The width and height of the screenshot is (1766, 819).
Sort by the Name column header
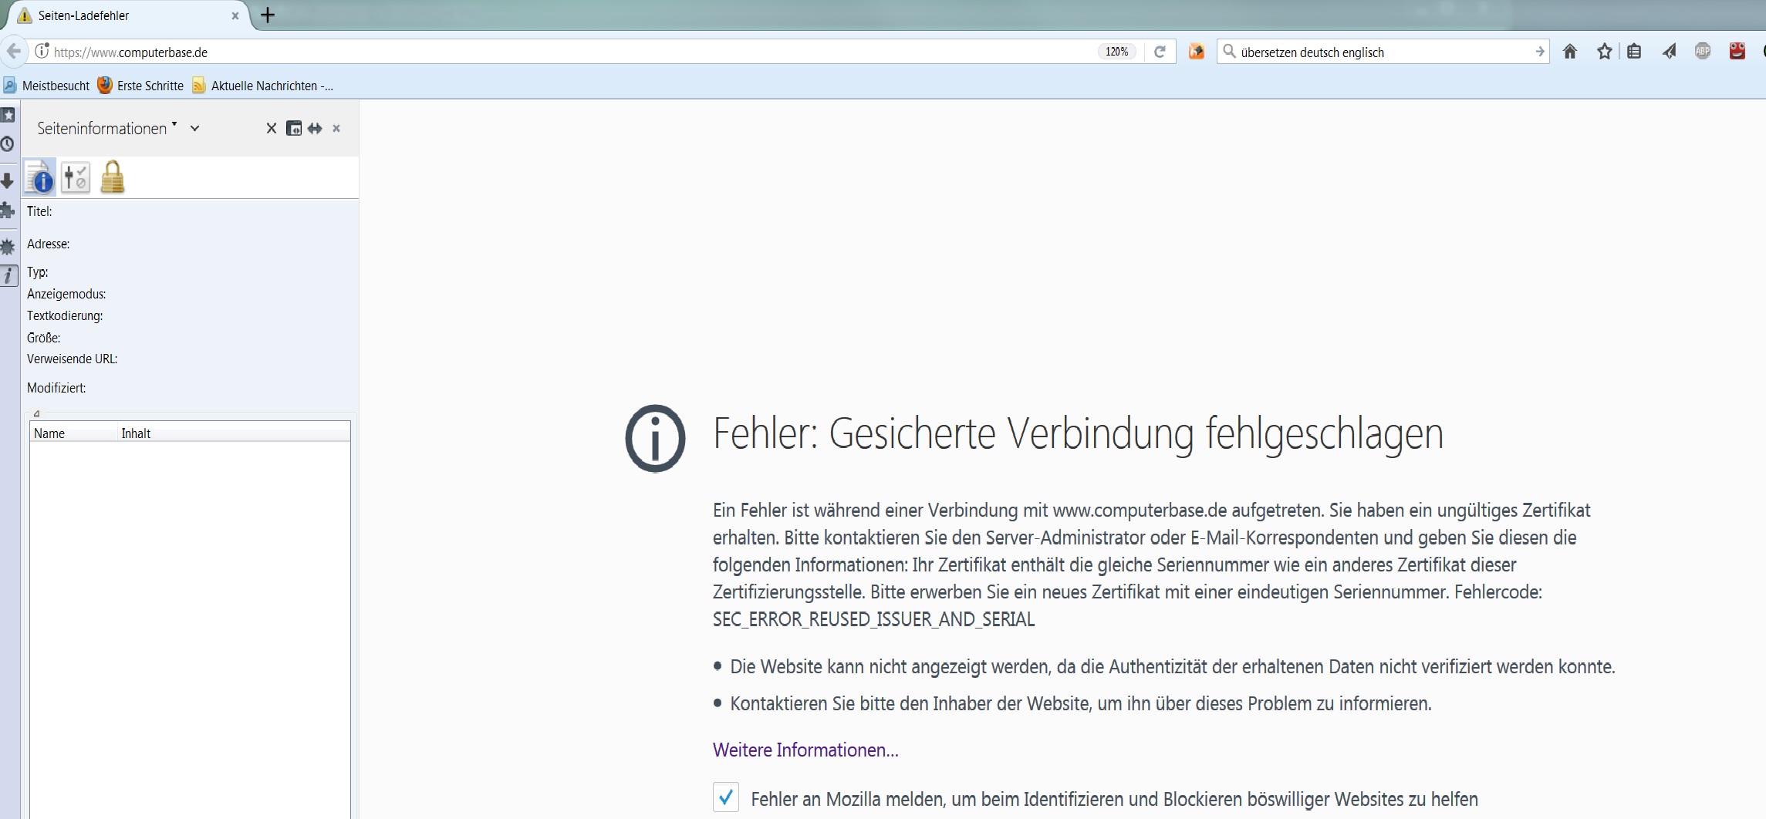pos(73,433)
